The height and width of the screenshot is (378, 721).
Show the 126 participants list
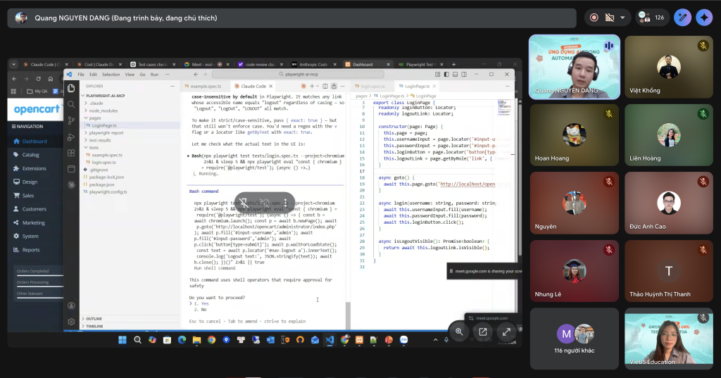tap(651, 18)
